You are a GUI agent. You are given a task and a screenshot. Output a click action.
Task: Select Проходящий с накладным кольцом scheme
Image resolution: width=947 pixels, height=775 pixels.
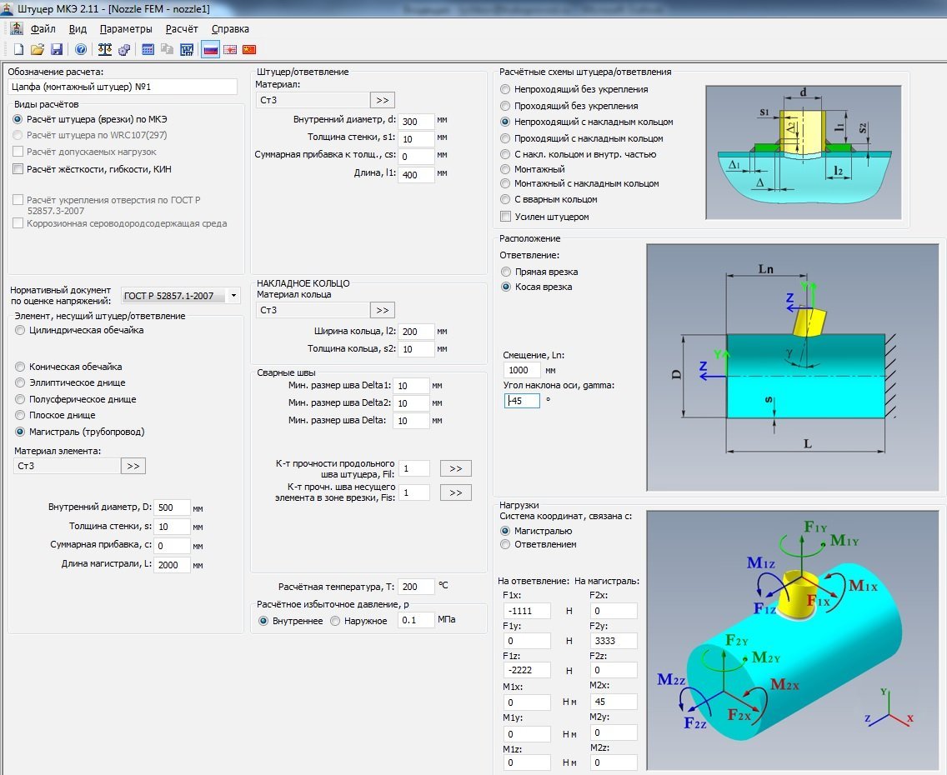click(x=582, y=138)
